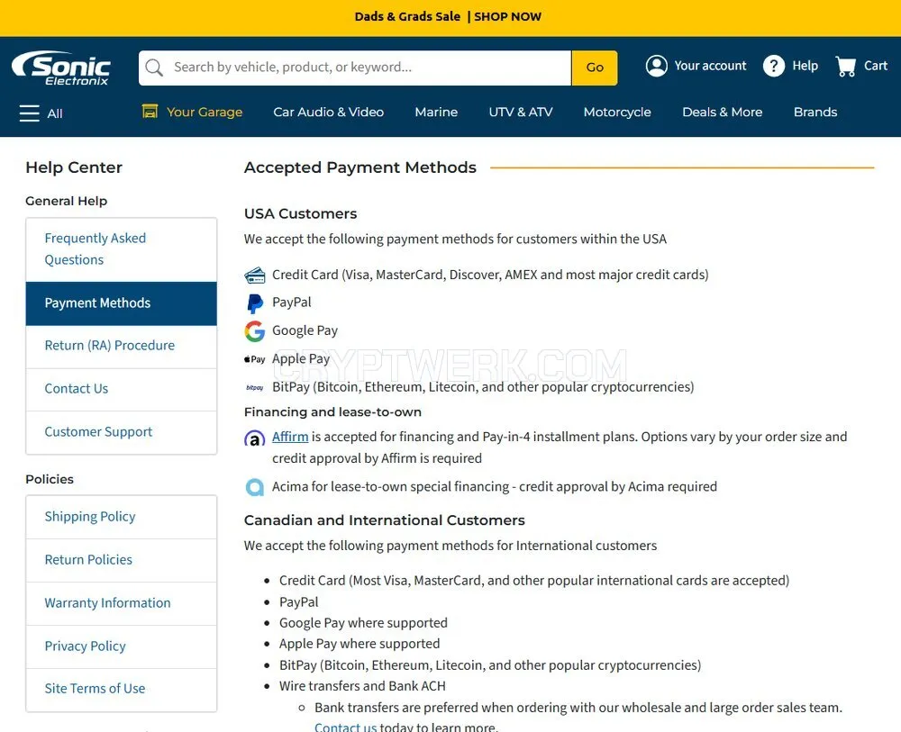Open Return (RA) Procedure sidebar link
This screenshot has width=901, height=732.
(x=122, y=347)
